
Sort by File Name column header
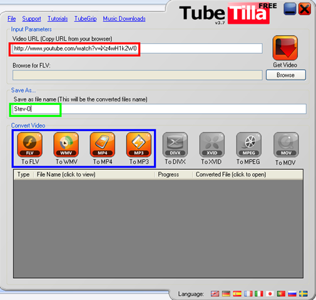[x=94, y=174]
